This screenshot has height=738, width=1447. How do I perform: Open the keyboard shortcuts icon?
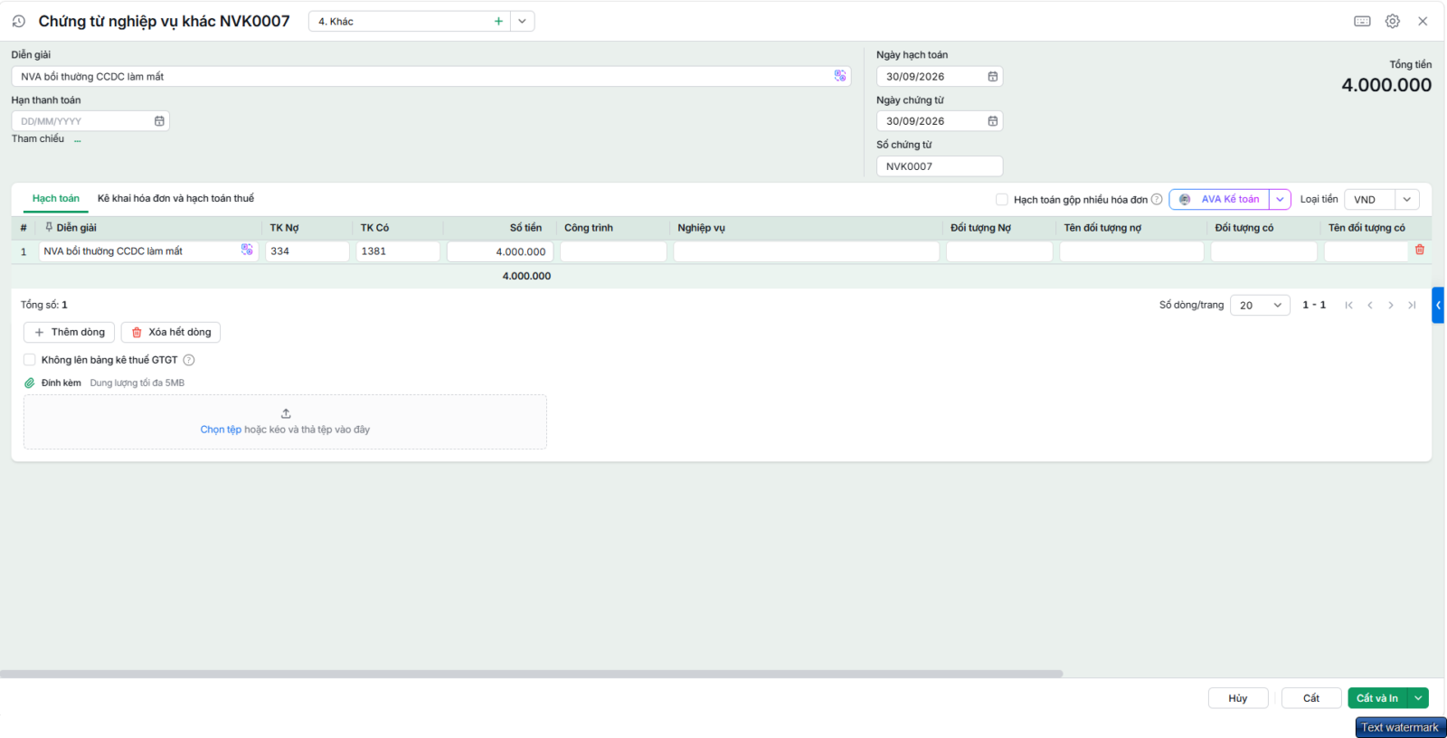tap(1362, 21)
